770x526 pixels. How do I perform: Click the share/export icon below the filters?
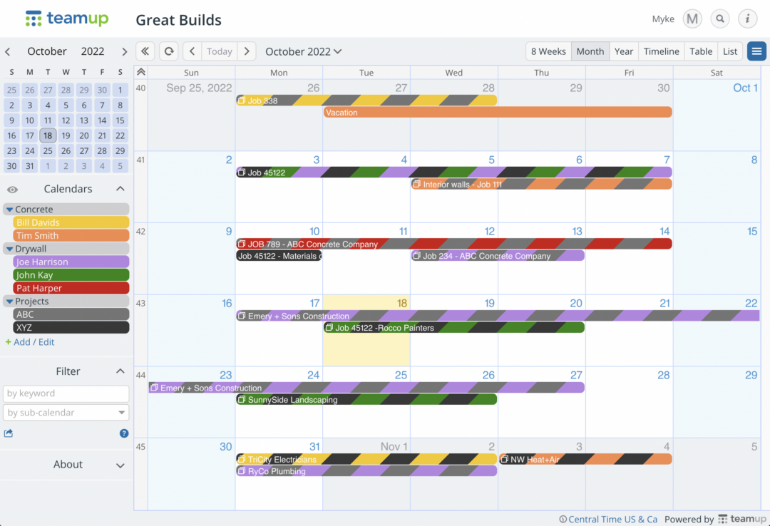9,433
